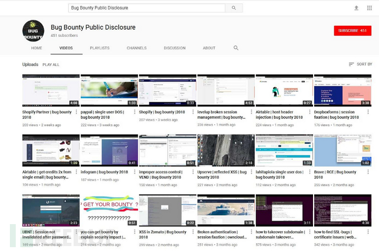Open the Dropboxforms thumbnail 3:38
The image size is (379, 251).
[343, 91]
